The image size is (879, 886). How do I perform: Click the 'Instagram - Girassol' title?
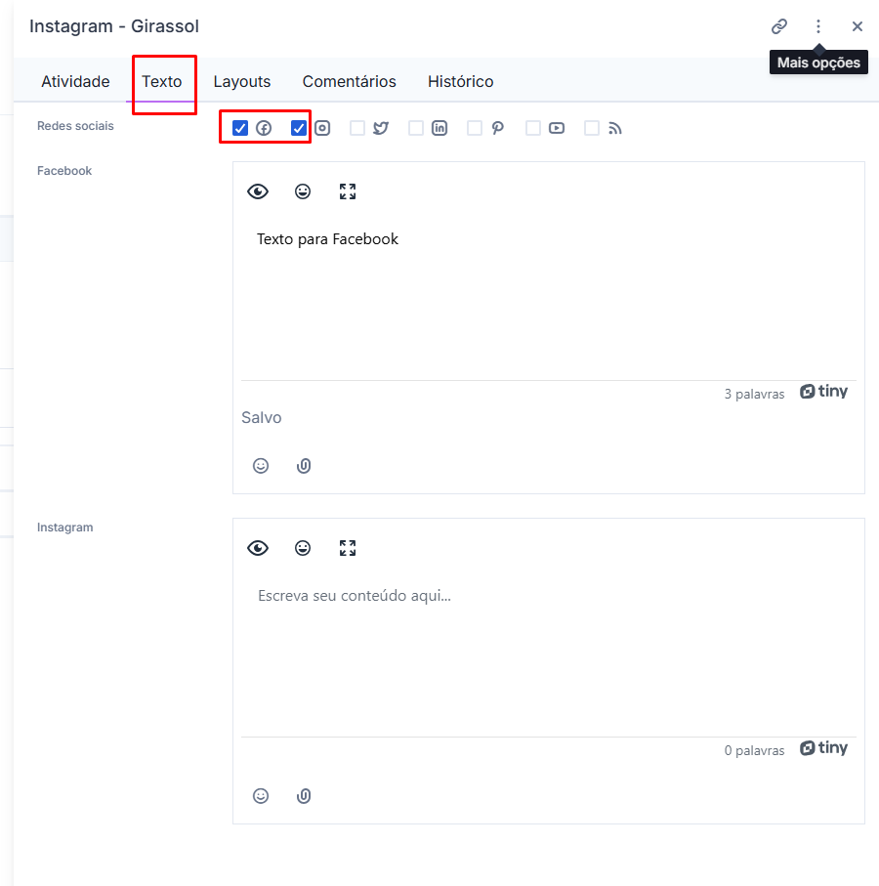[114, 26]
